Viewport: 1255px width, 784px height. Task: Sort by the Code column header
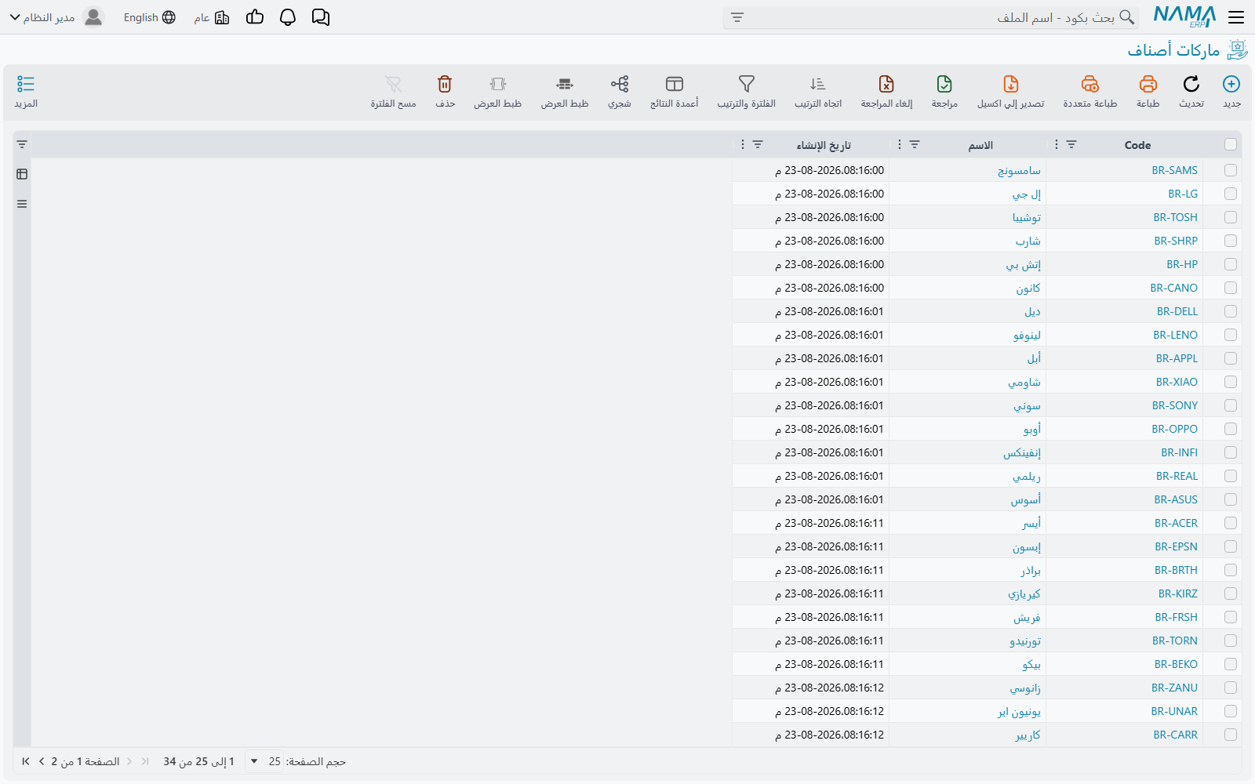tap(1137, 145)
